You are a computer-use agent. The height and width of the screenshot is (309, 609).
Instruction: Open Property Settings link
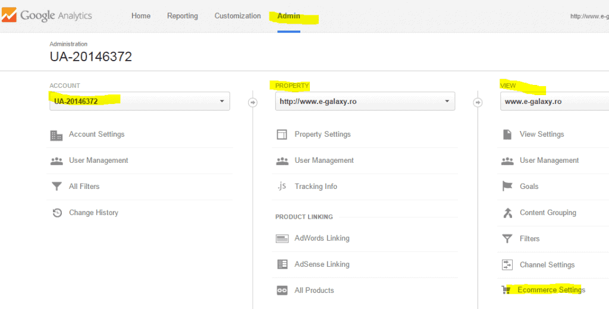[323, 134]
